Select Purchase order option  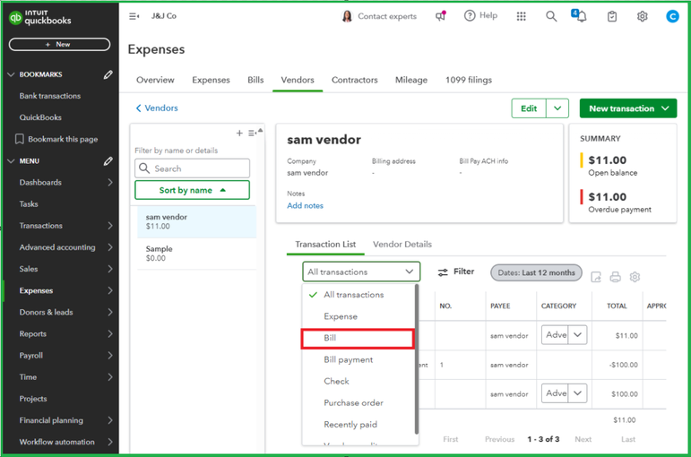(358, 403)
